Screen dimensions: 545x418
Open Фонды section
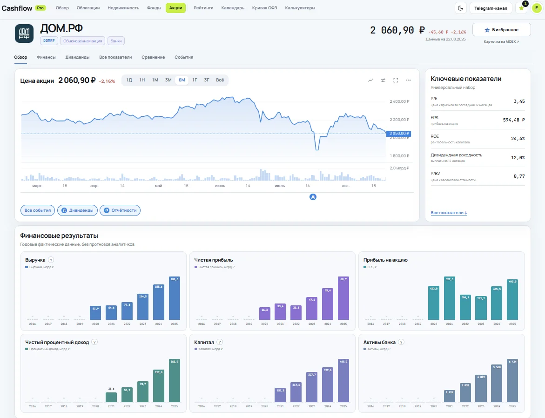[154, 8]
